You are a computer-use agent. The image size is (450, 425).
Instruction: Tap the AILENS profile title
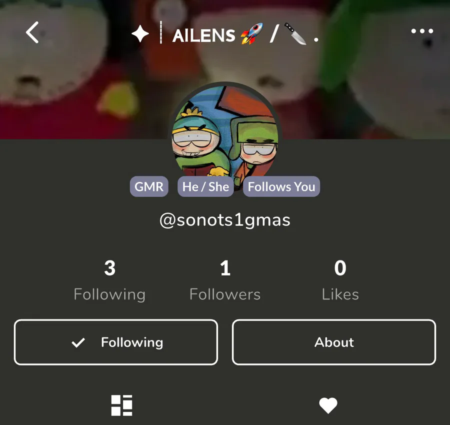(204, 35)
